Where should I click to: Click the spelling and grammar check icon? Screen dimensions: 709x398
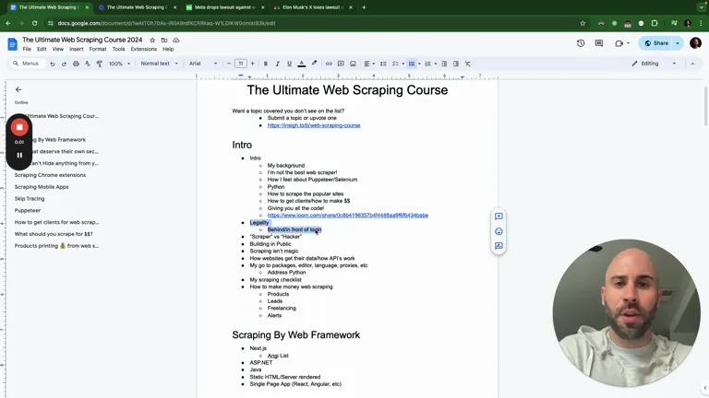coord(88,64)
